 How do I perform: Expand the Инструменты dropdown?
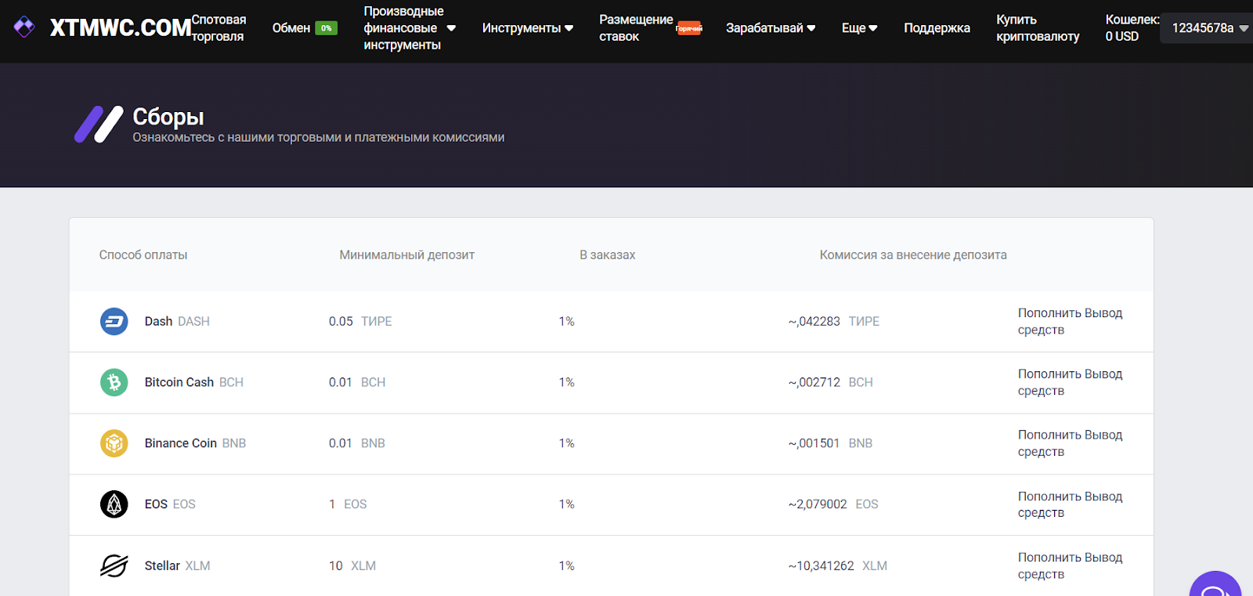coord(528,28)
